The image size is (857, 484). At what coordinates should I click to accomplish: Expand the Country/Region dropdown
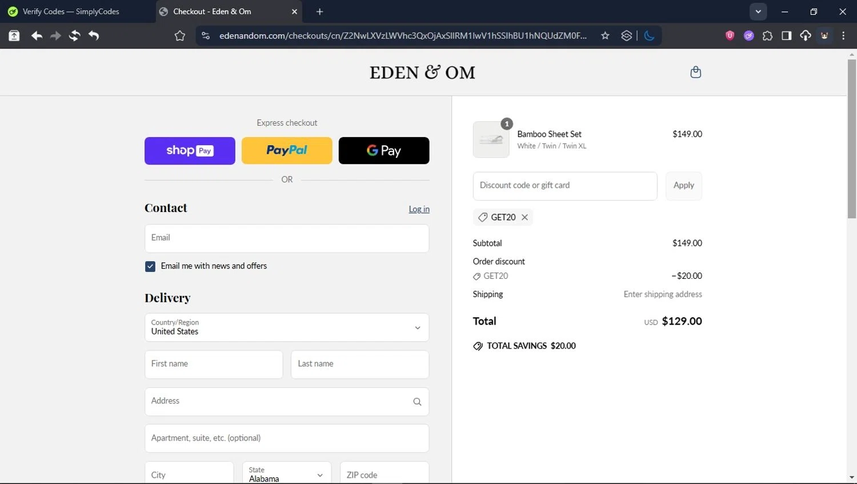point(287,327)
